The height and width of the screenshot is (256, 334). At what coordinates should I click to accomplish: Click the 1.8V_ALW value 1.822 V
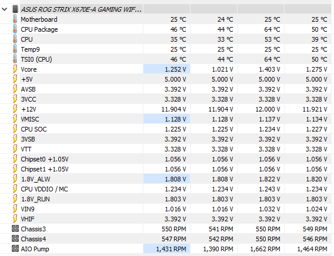pos(269,179)
